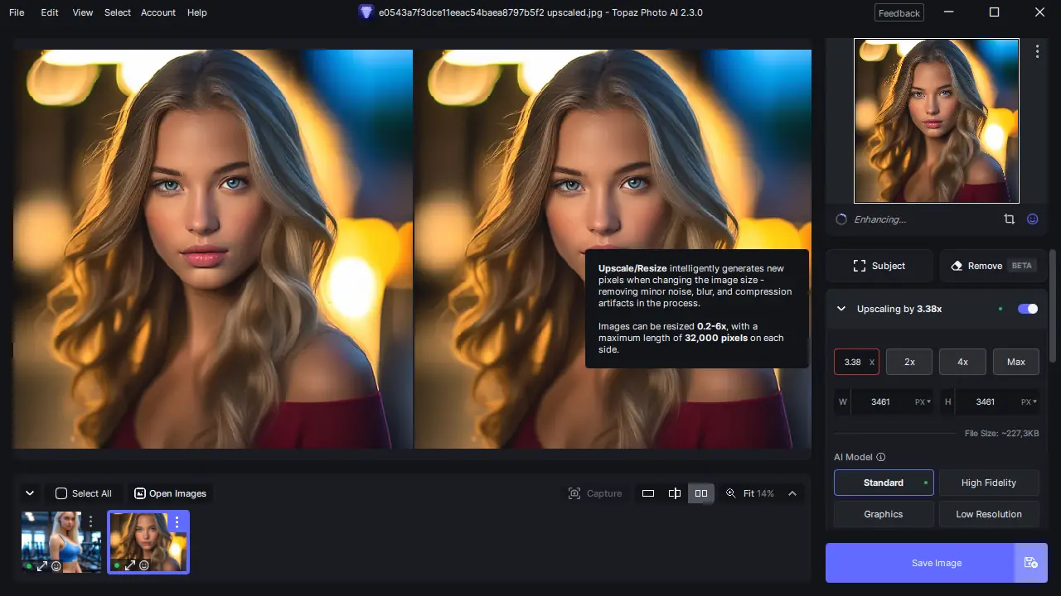Enable the Remove tool in BETA

991,265
